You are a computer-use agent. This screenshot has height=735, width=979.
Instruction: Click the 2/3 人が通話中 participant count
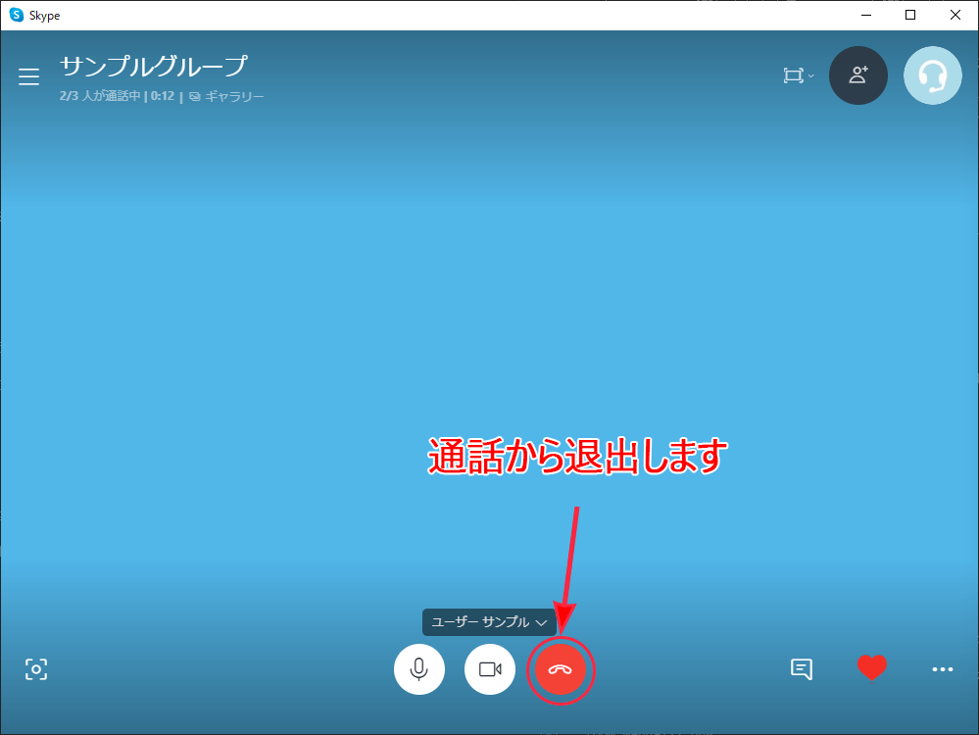[x=100, y=97]
